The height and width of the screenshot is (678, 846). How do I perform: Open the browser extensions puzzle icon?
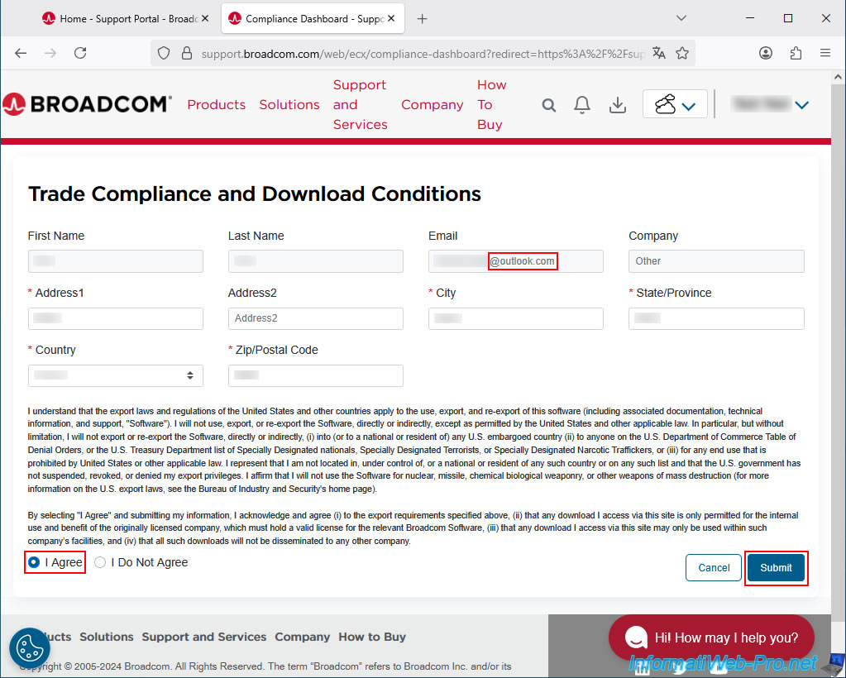click(x=796, y=53)
